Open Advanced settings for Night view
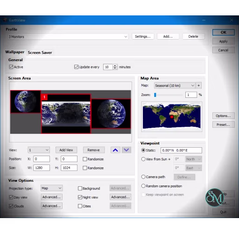239x233 pixels. point(120,197)
